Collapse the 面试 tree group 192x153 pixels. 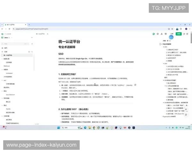tap(2, 106)
